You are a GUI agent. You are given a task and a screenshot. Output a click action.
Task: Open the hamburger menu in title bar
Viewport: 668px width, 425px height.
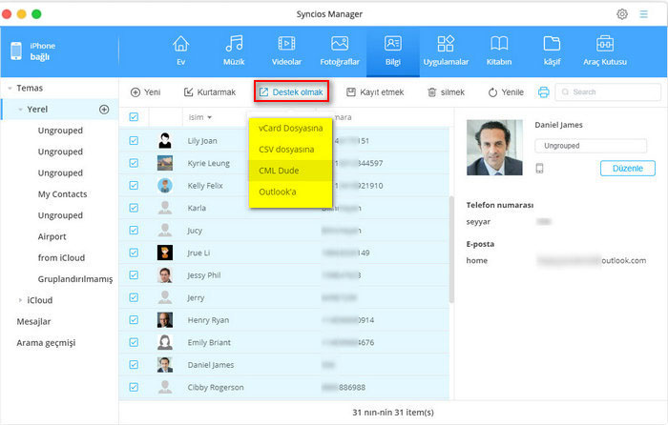click(x=644, y=14)
